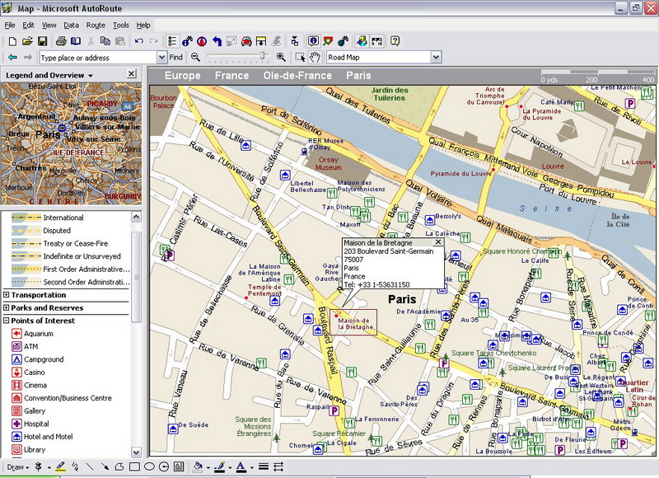Create a new map with the New icon
This screenshot has height=478, width=659.
(x=12, y=41)
